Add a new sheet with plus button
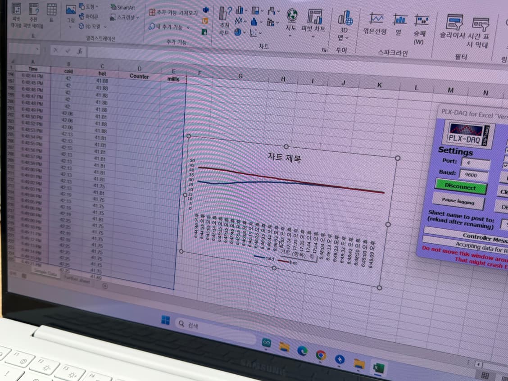Screen dimensions: 508x381 click(105, 286)
